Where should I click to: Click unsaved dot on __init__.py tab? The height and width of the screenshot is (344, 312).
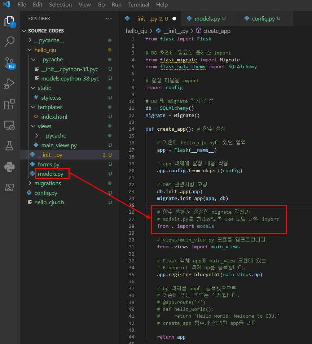point(174,19)
